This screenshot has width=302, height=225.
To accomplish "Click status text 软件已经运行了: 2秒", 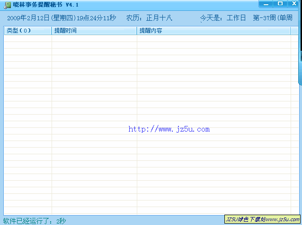I will point(35,221).
